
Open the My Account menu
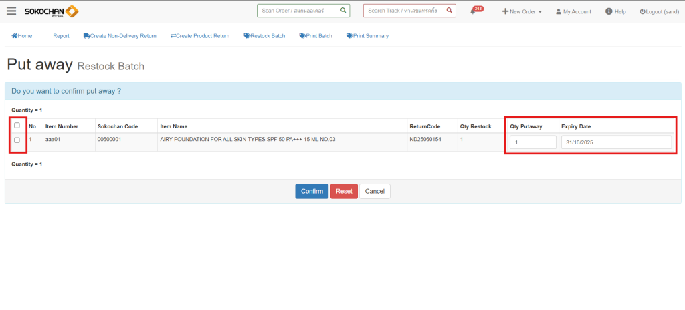point(573,12)
